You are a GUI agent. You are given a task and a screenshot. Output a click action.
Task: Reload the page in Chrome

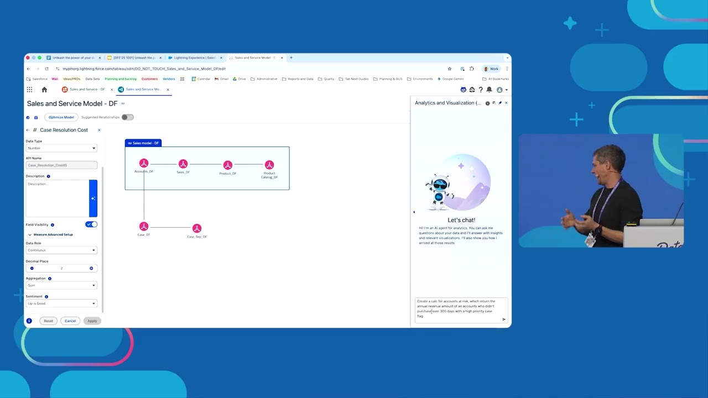pos(46,69)
